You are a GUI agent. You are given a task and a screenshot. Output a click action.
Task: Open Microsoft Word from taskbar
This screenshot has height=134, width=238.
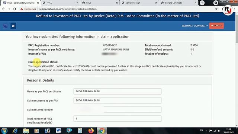pos(58,131)
